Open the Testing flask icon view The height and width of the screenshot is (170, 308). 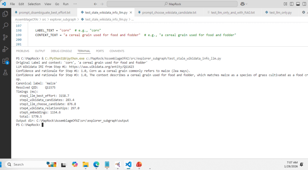[x=5, y=73]
